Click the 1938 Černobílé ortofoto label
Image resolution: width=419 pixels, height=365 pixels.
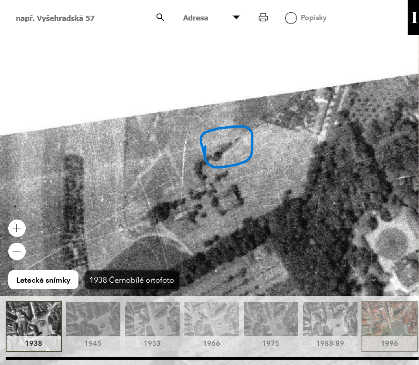(x=132, y=280)
